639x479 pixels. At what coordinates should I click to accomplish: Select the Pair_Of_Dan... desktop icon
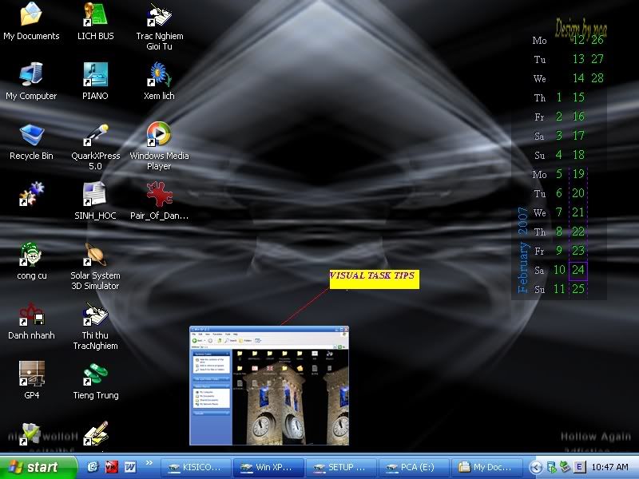coord(159,196)
